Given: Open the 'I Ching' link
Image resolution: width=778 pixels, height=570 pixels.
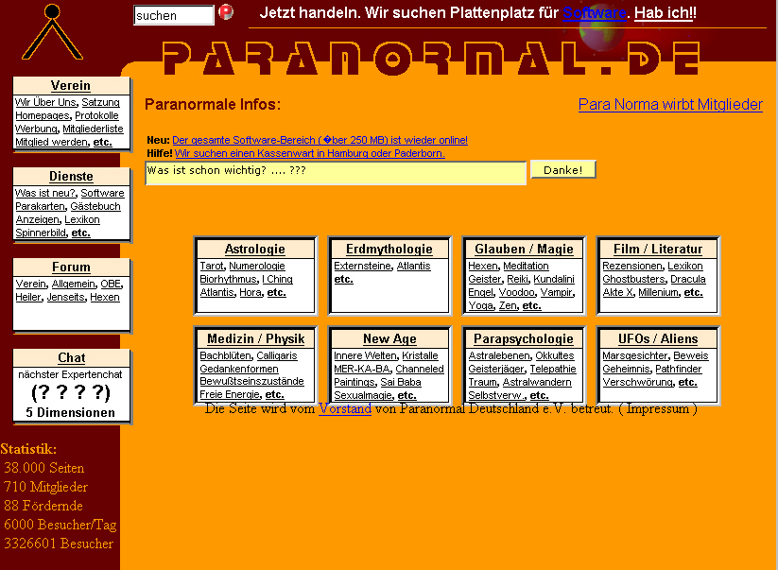Looking at the screenshot, I should [277, 279].
